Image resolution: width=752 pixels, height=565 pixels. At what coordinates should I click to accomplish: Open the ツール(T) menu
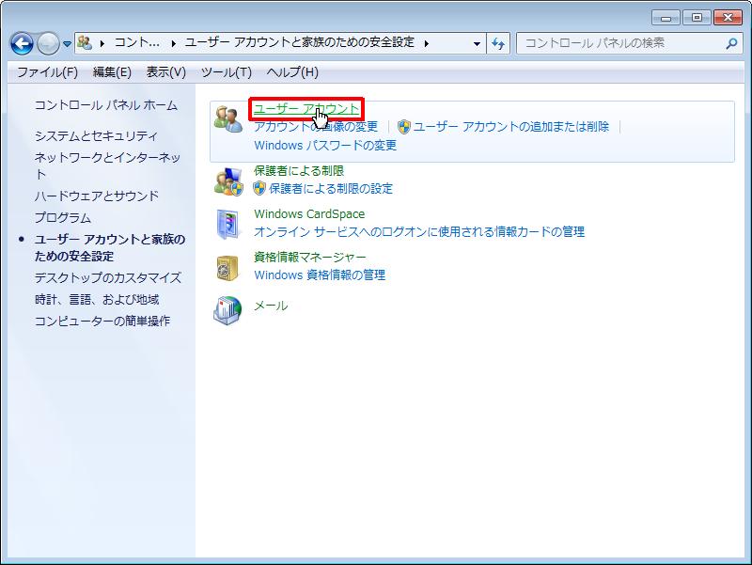click(x=226, y=72)
